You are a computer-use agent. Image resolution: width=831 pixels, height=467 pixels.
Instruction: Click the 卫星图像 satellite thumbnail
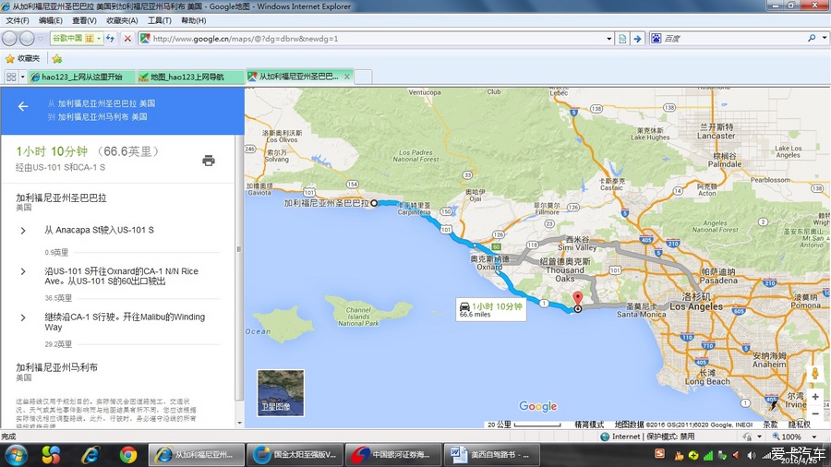click(281, 392)
